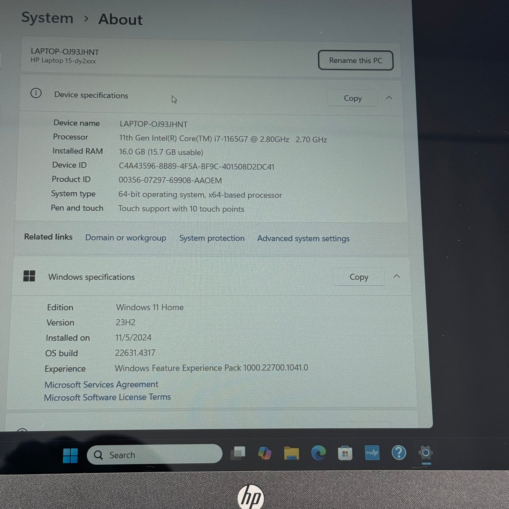This screenshot has width=509, height=509.
Task: Click the Rename this PC button
Action: coord(355,61)
